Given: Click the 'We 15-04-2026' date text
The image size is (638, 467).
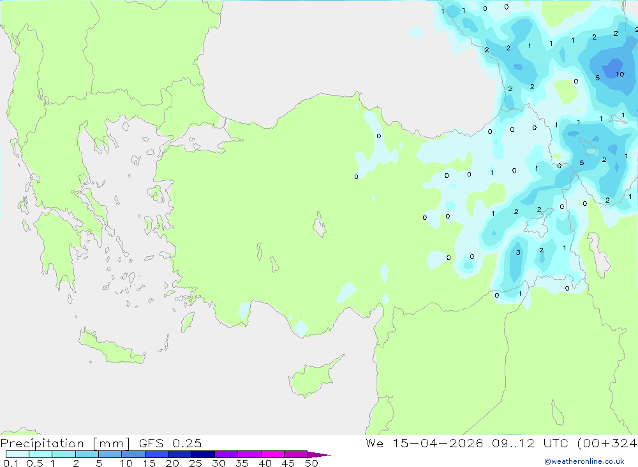Looking at the screenshot, I should point(424,443).
